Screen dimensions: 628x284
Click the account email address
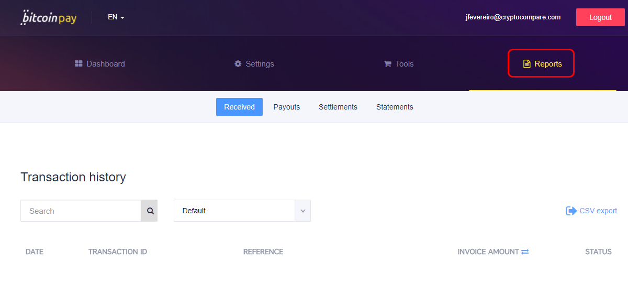click(x=513, y=17)
